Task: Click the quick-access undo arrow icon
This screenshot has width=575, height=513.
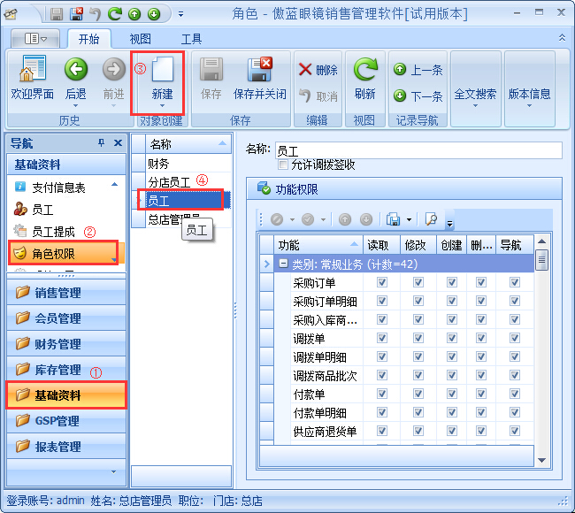Action: 96,14
